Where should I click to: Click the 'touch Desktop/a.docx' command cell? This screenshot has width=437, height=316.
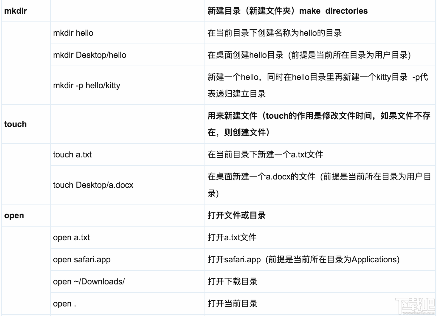[x=93, y=185]
